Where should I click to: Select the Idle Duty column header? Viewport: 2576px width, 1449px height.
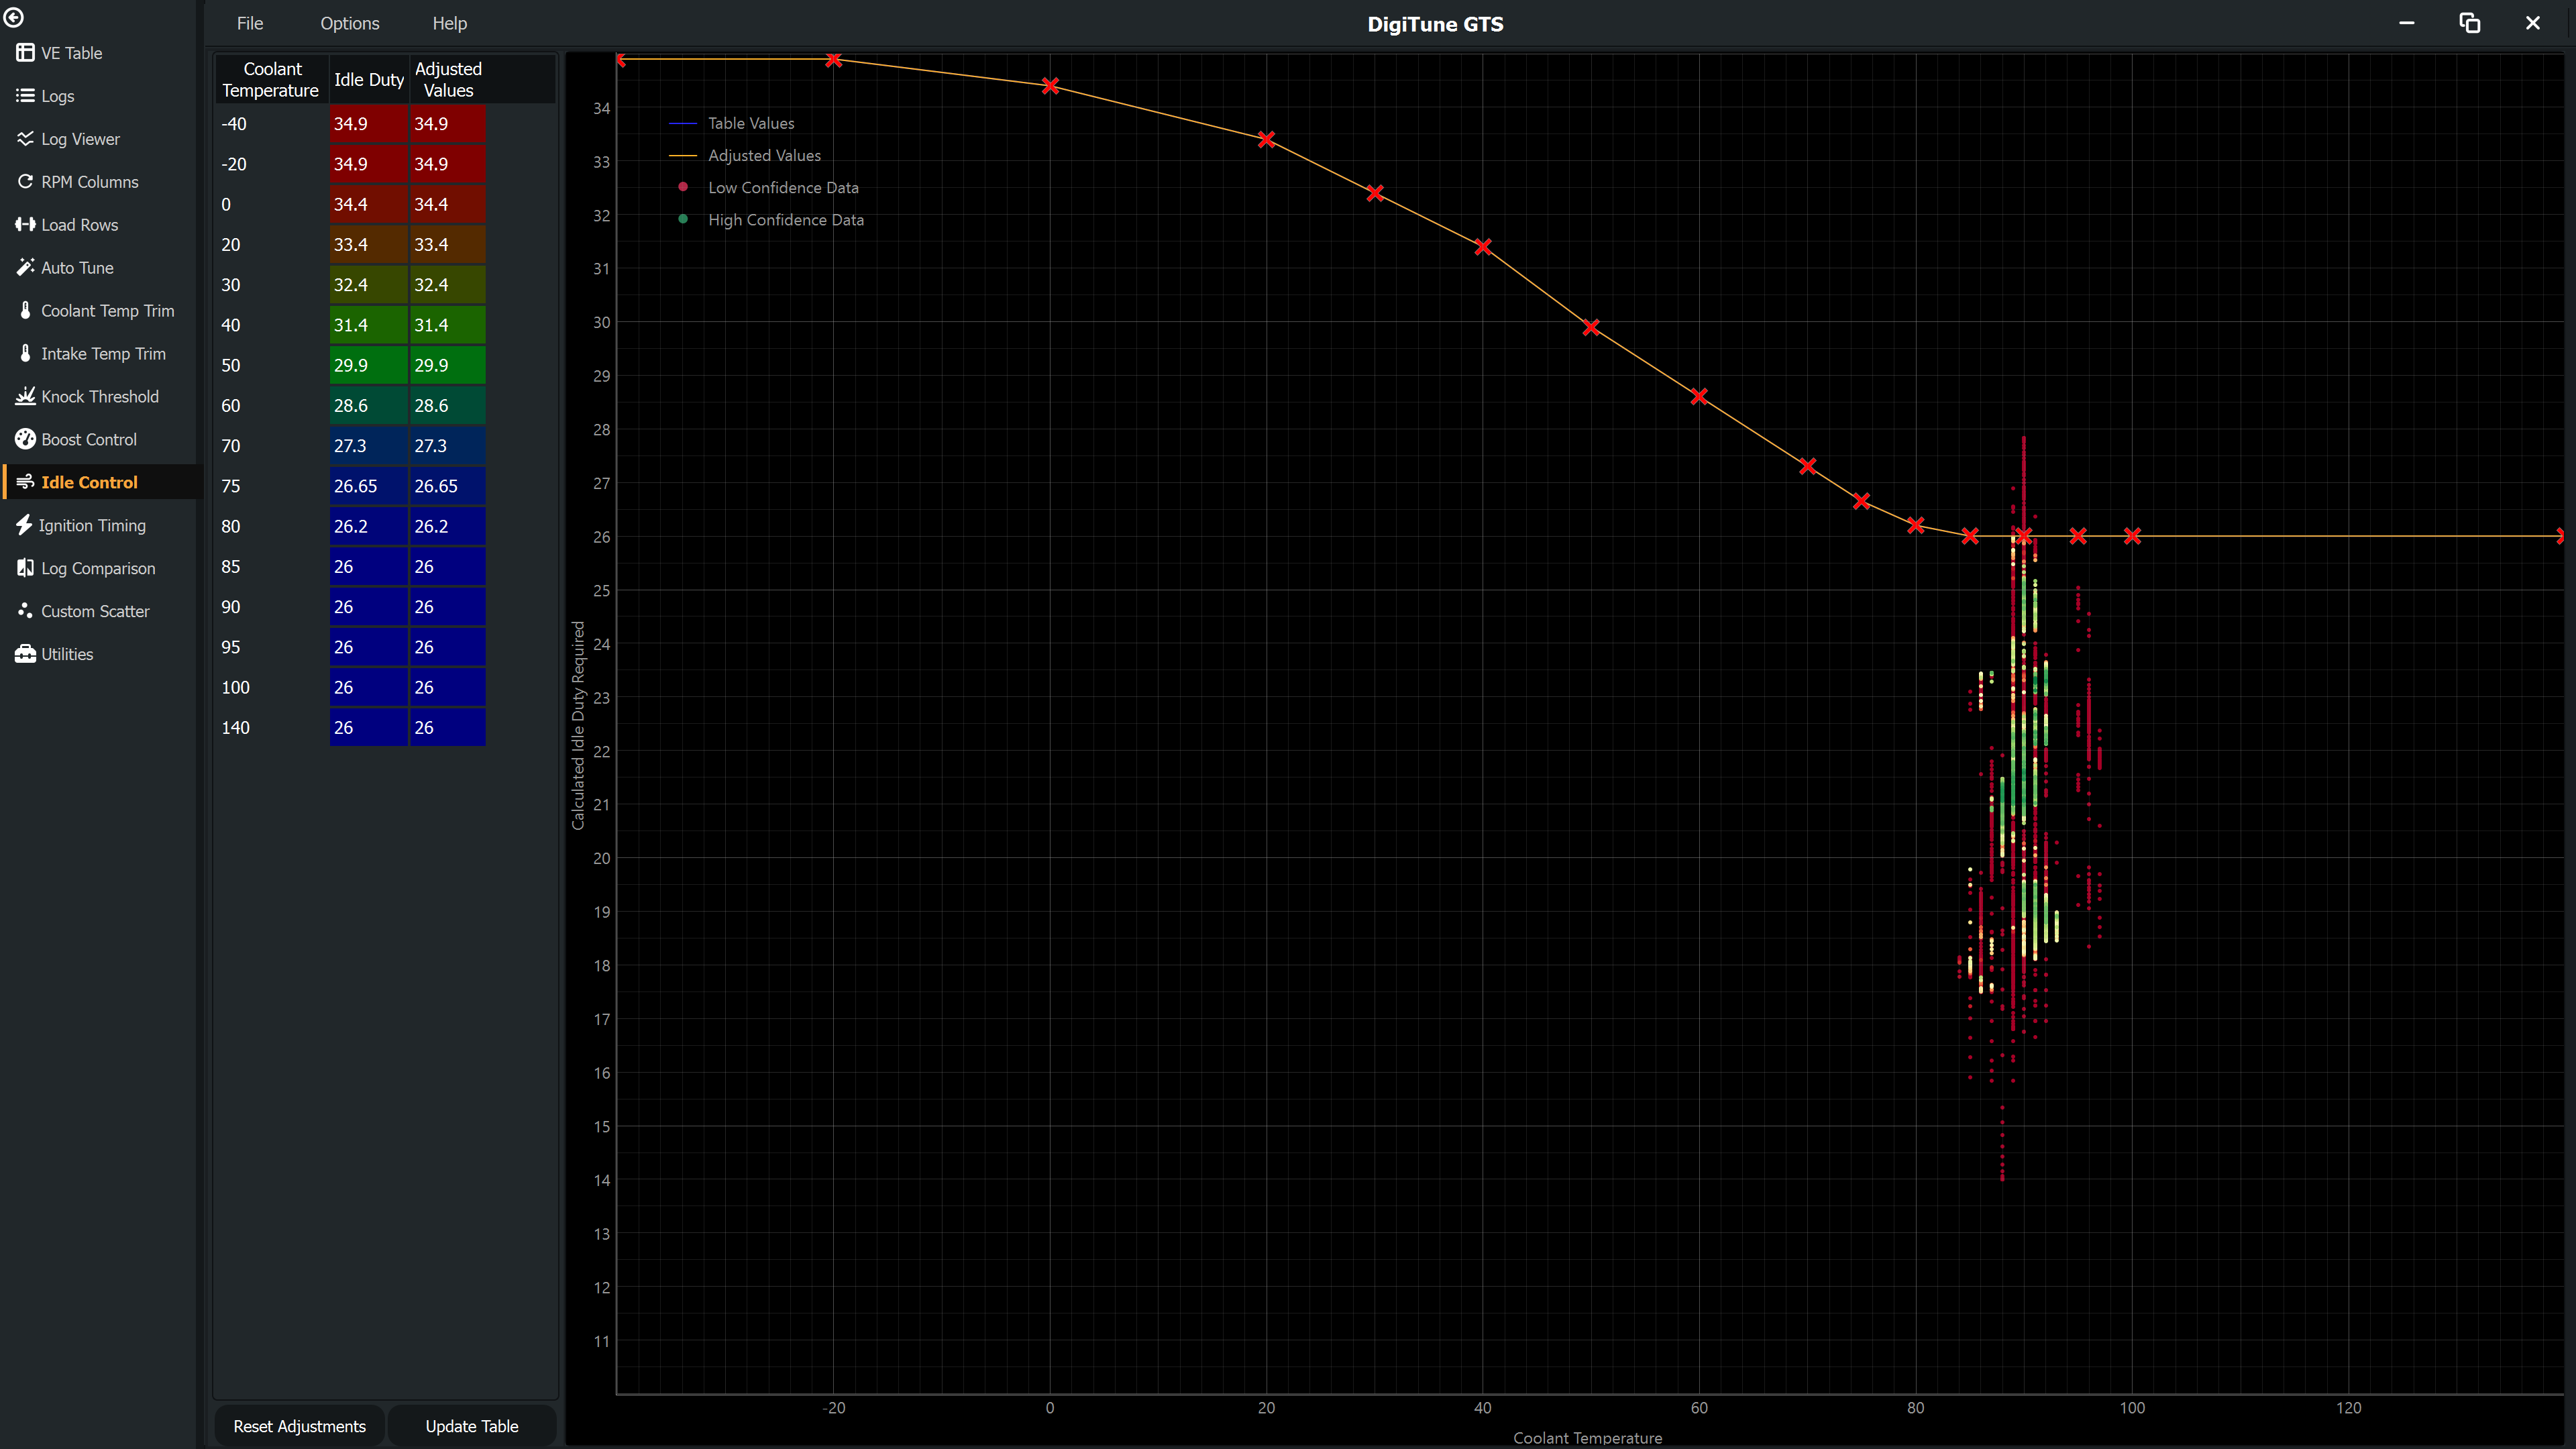coord(369,79)
